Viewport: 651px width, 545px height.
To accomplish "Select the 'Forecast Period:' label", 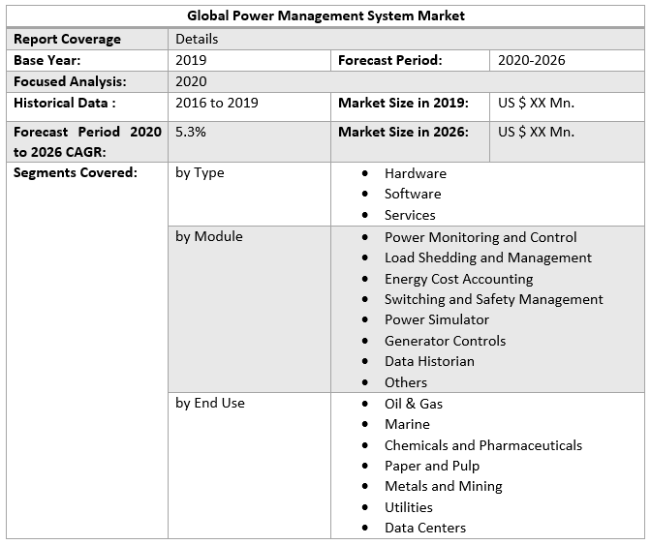I will tap(390, 60).
